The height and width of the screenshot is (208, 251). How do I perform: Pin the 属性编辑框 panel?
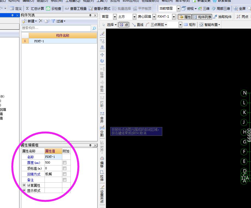(90, 145)
